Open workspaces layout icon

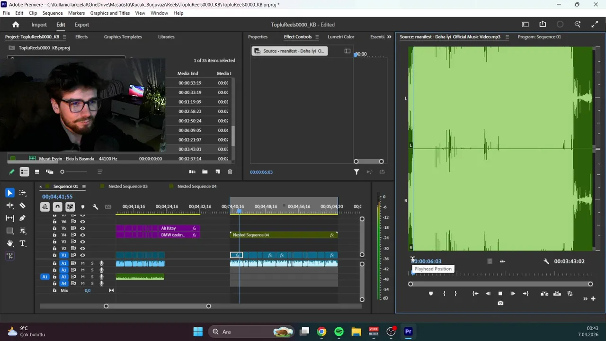525,25
